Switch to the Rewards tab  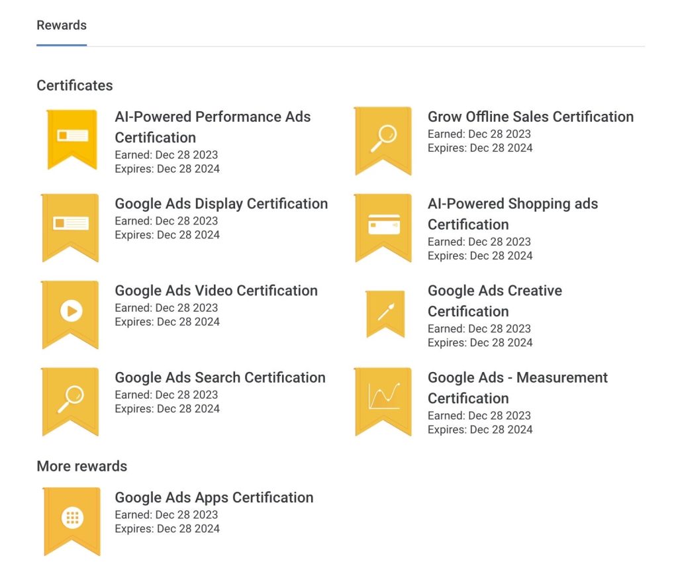tap(62, 26)
